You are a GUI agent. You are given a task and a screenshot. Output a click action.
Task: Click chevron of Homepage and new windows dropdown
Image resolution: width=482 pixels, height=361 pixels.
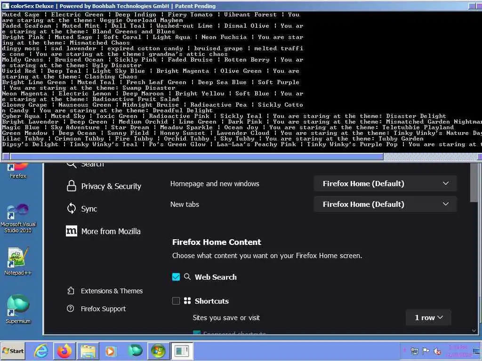click(445, 183)
